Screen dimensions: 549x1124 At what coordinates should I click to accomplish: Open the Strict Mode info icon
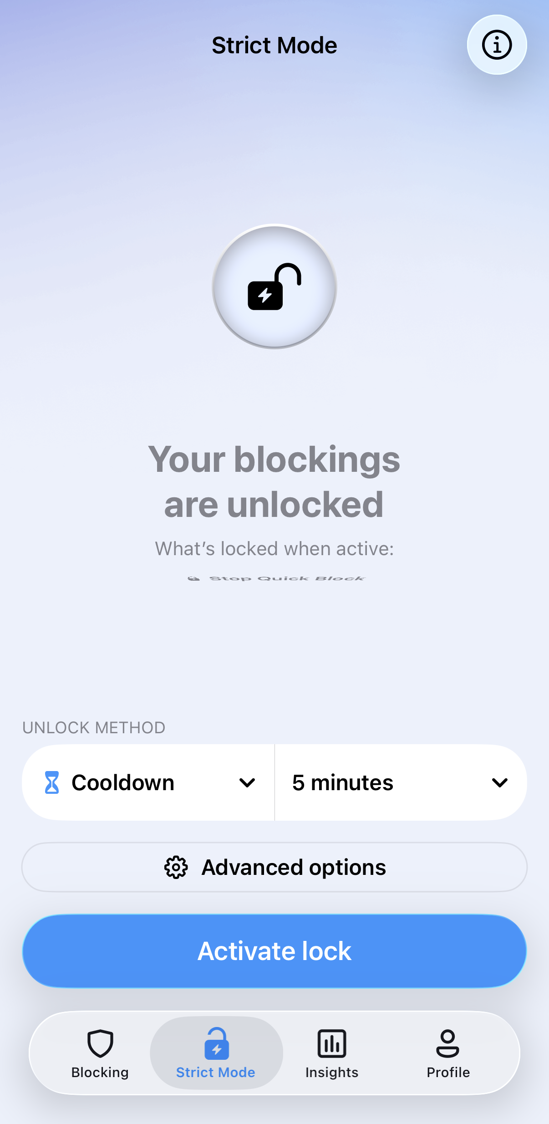tap(497, 45)
